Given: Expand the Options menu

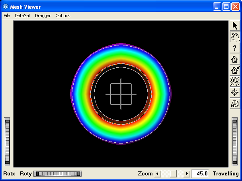Looking at the screenshot, I should pyautogui.click(x=63, y=16).
